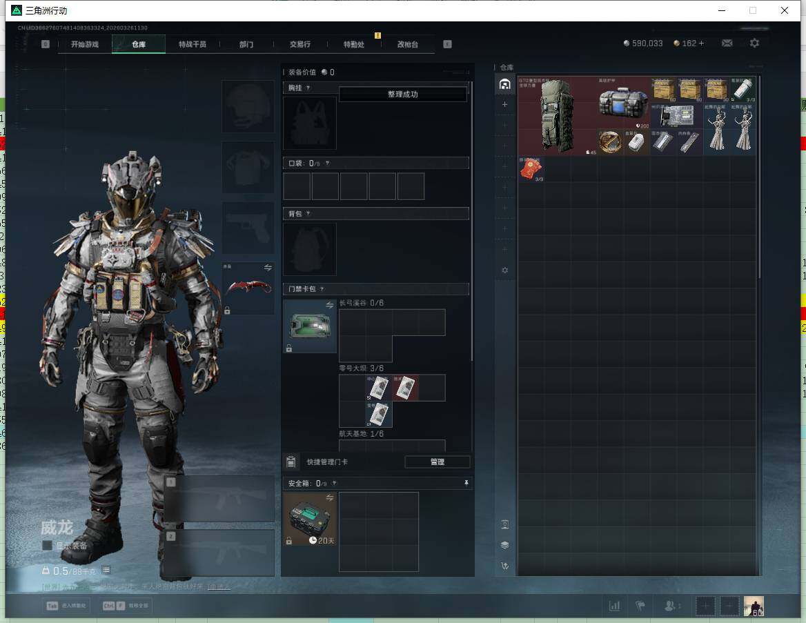The height and width of the screenshot is (623, 806).
Task: Add storage box with first plus slot
Action: tap(504, 104)
